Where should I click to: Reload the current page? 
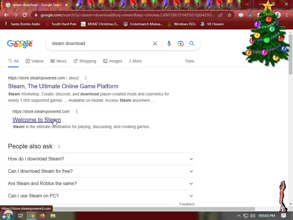(25, 15)
